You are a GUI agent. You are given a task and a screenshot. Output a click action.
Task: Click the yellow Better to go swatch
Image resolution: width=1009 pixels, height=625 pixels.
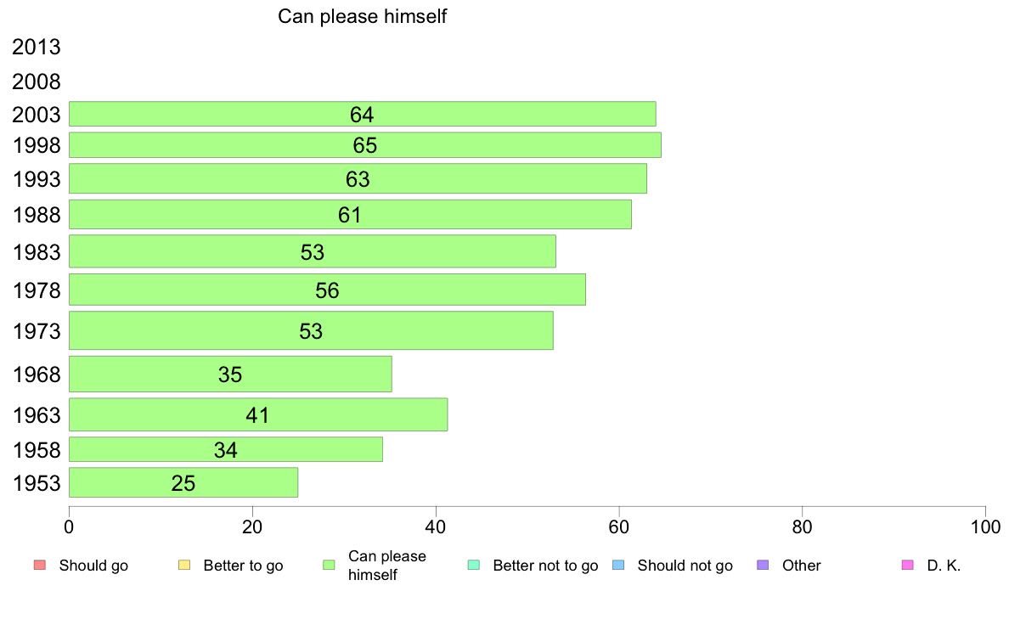tap(184, 566)
